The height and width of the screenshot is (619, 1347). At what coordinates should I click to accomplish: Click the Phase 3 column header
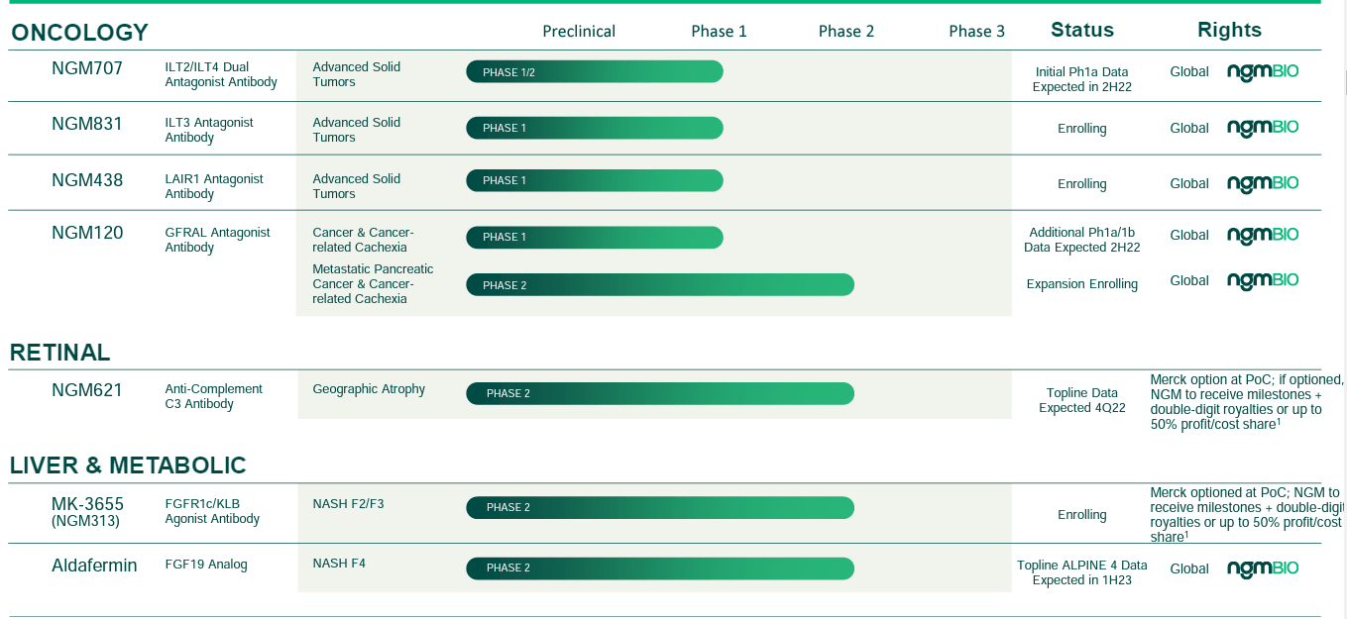click(976, 32)
